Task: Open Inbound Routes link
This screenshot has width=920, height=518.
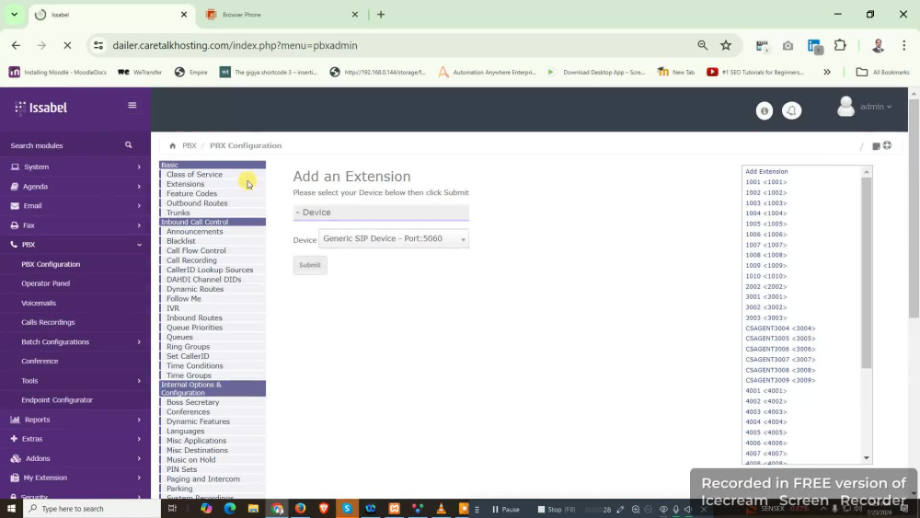Action: [194, 318]
